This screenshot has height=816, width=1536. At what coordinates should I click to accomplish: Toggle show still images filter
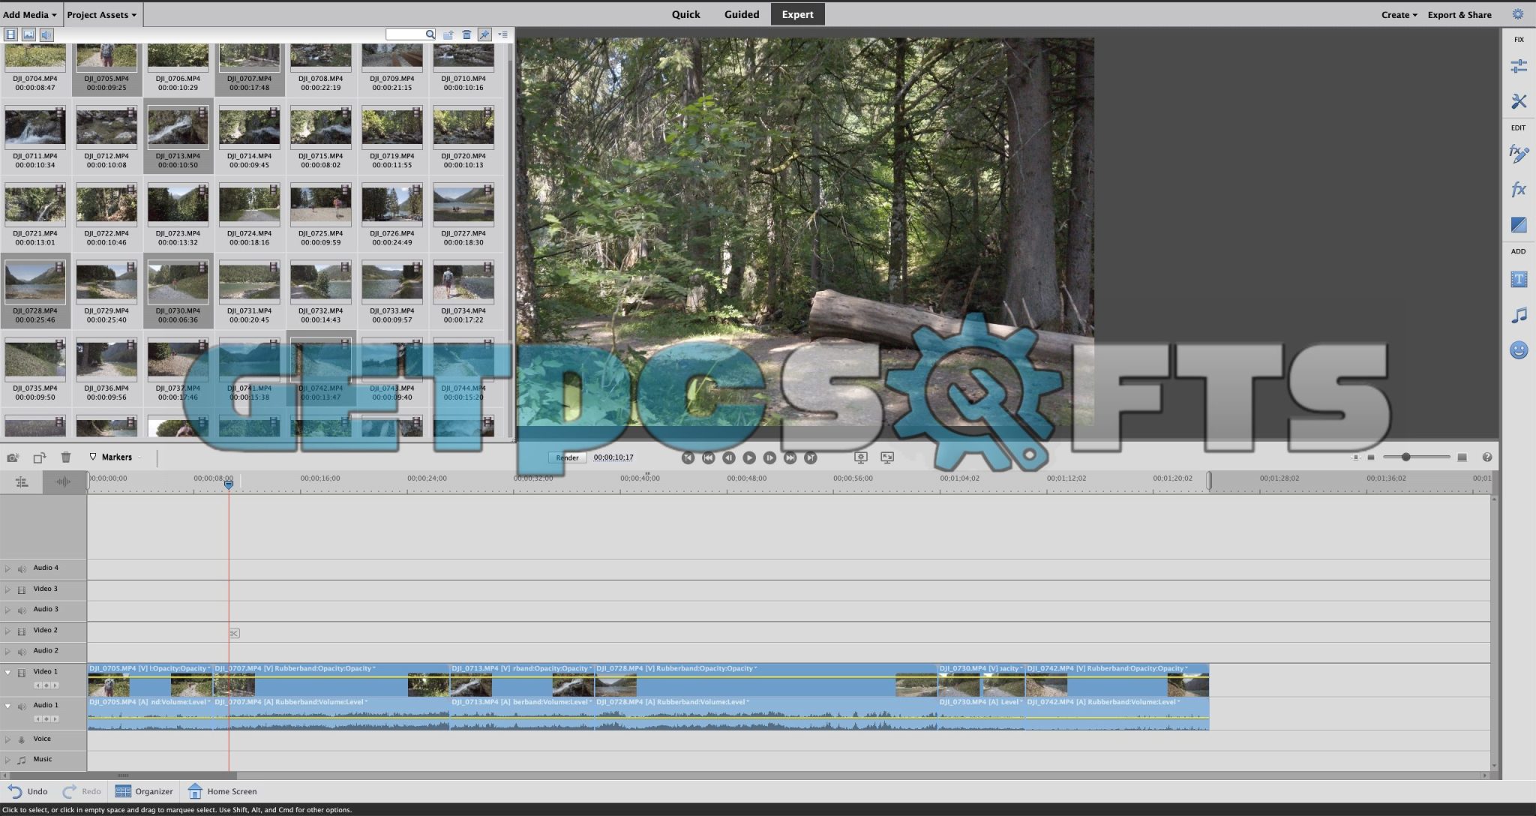28,34
